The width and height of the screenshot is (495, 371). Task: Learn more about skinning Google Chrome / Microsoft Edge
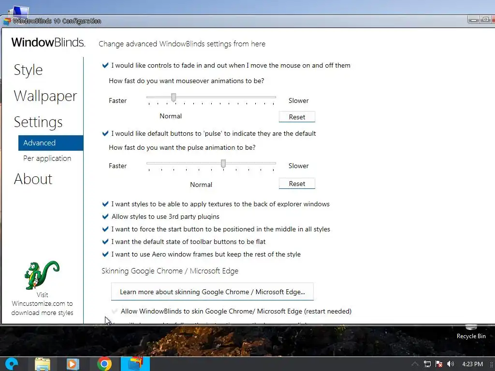(212, 292)
